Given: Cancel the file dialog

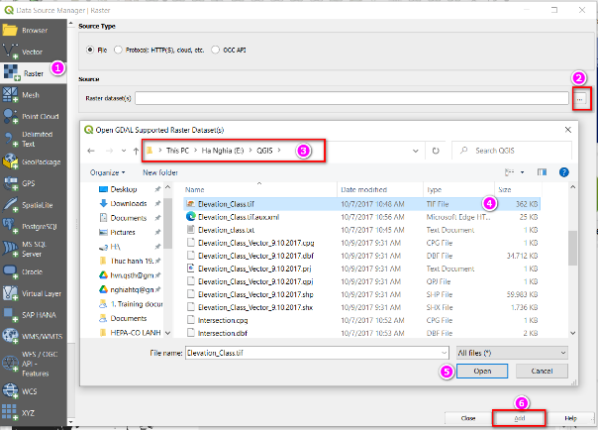Looking at the screenshot, I should (x=542, y=371).
